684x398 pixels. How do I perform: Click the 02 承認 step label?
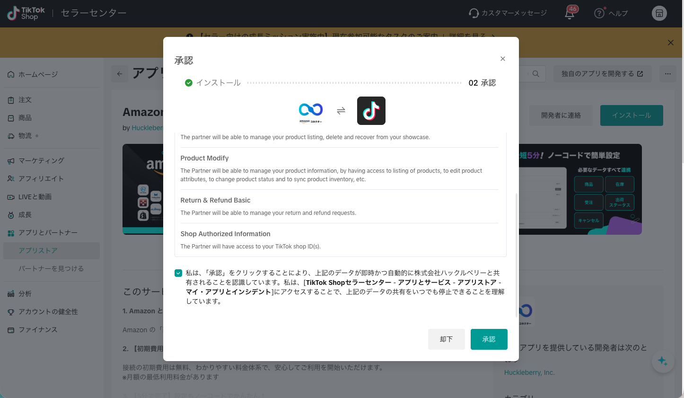tap(482, 83)
